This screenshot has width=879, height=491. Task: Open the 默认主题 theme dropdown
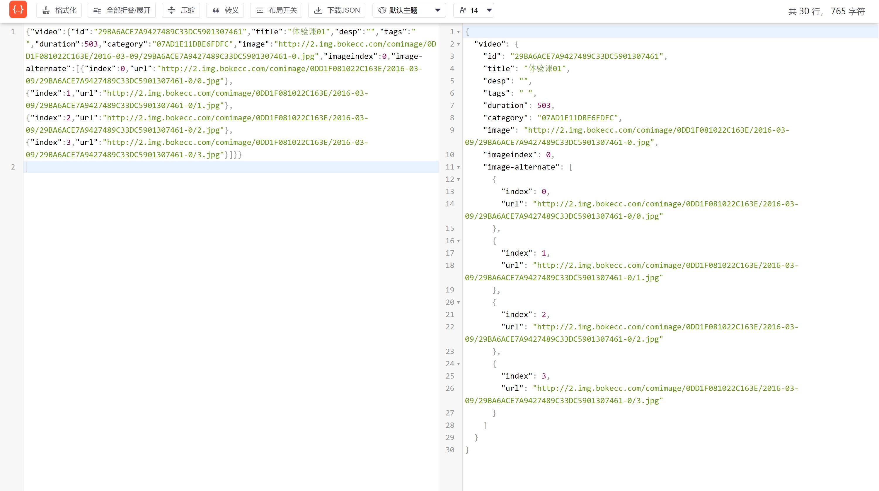point(409,10)
